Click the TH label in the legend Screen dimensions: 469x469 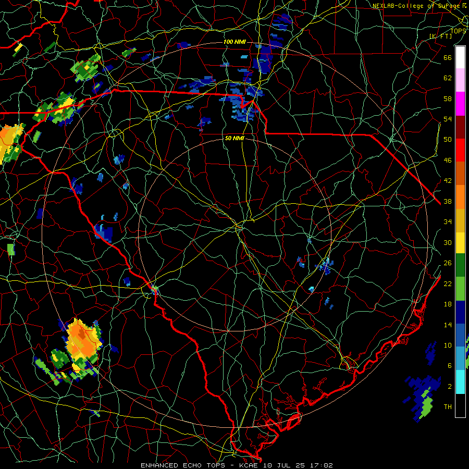[448, 407]
